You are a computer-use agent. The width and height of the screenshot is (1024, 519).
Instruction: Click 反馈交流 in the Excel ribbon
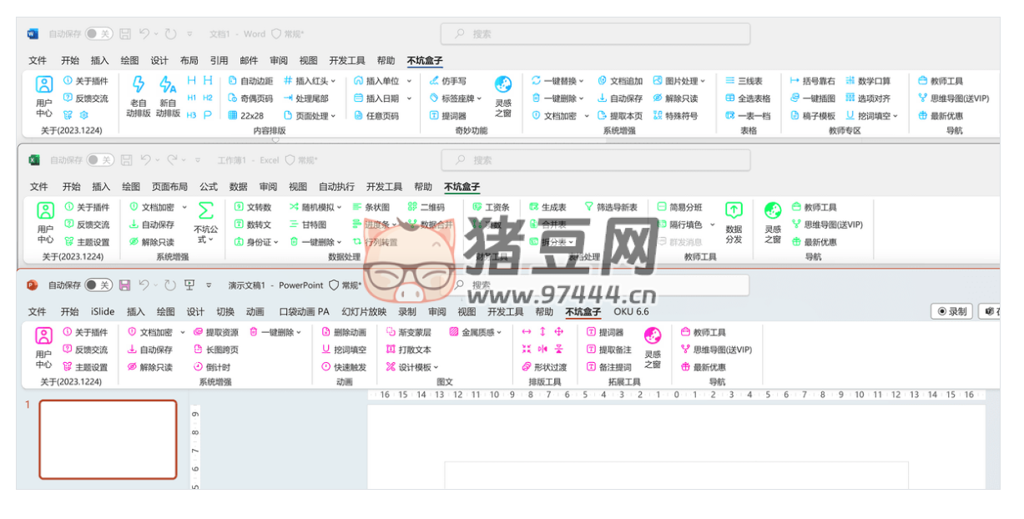87,224
